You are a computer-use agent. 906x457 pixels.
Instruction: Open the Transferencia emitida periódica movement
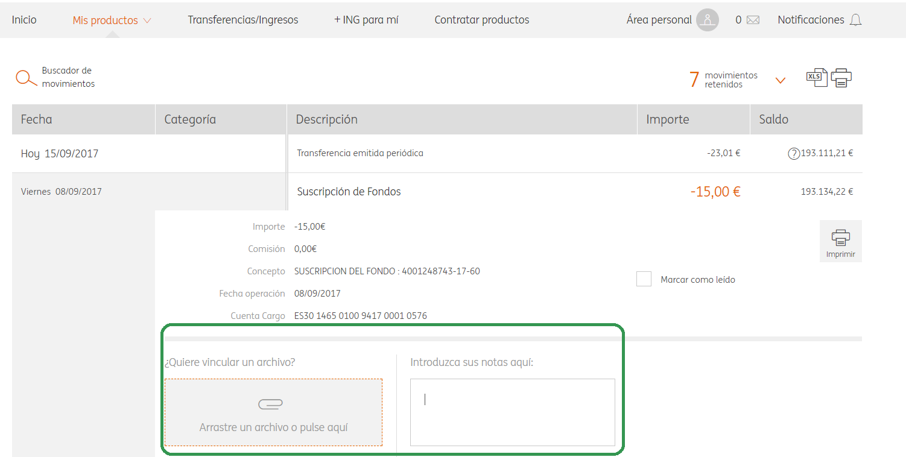(x=360, y=153)
